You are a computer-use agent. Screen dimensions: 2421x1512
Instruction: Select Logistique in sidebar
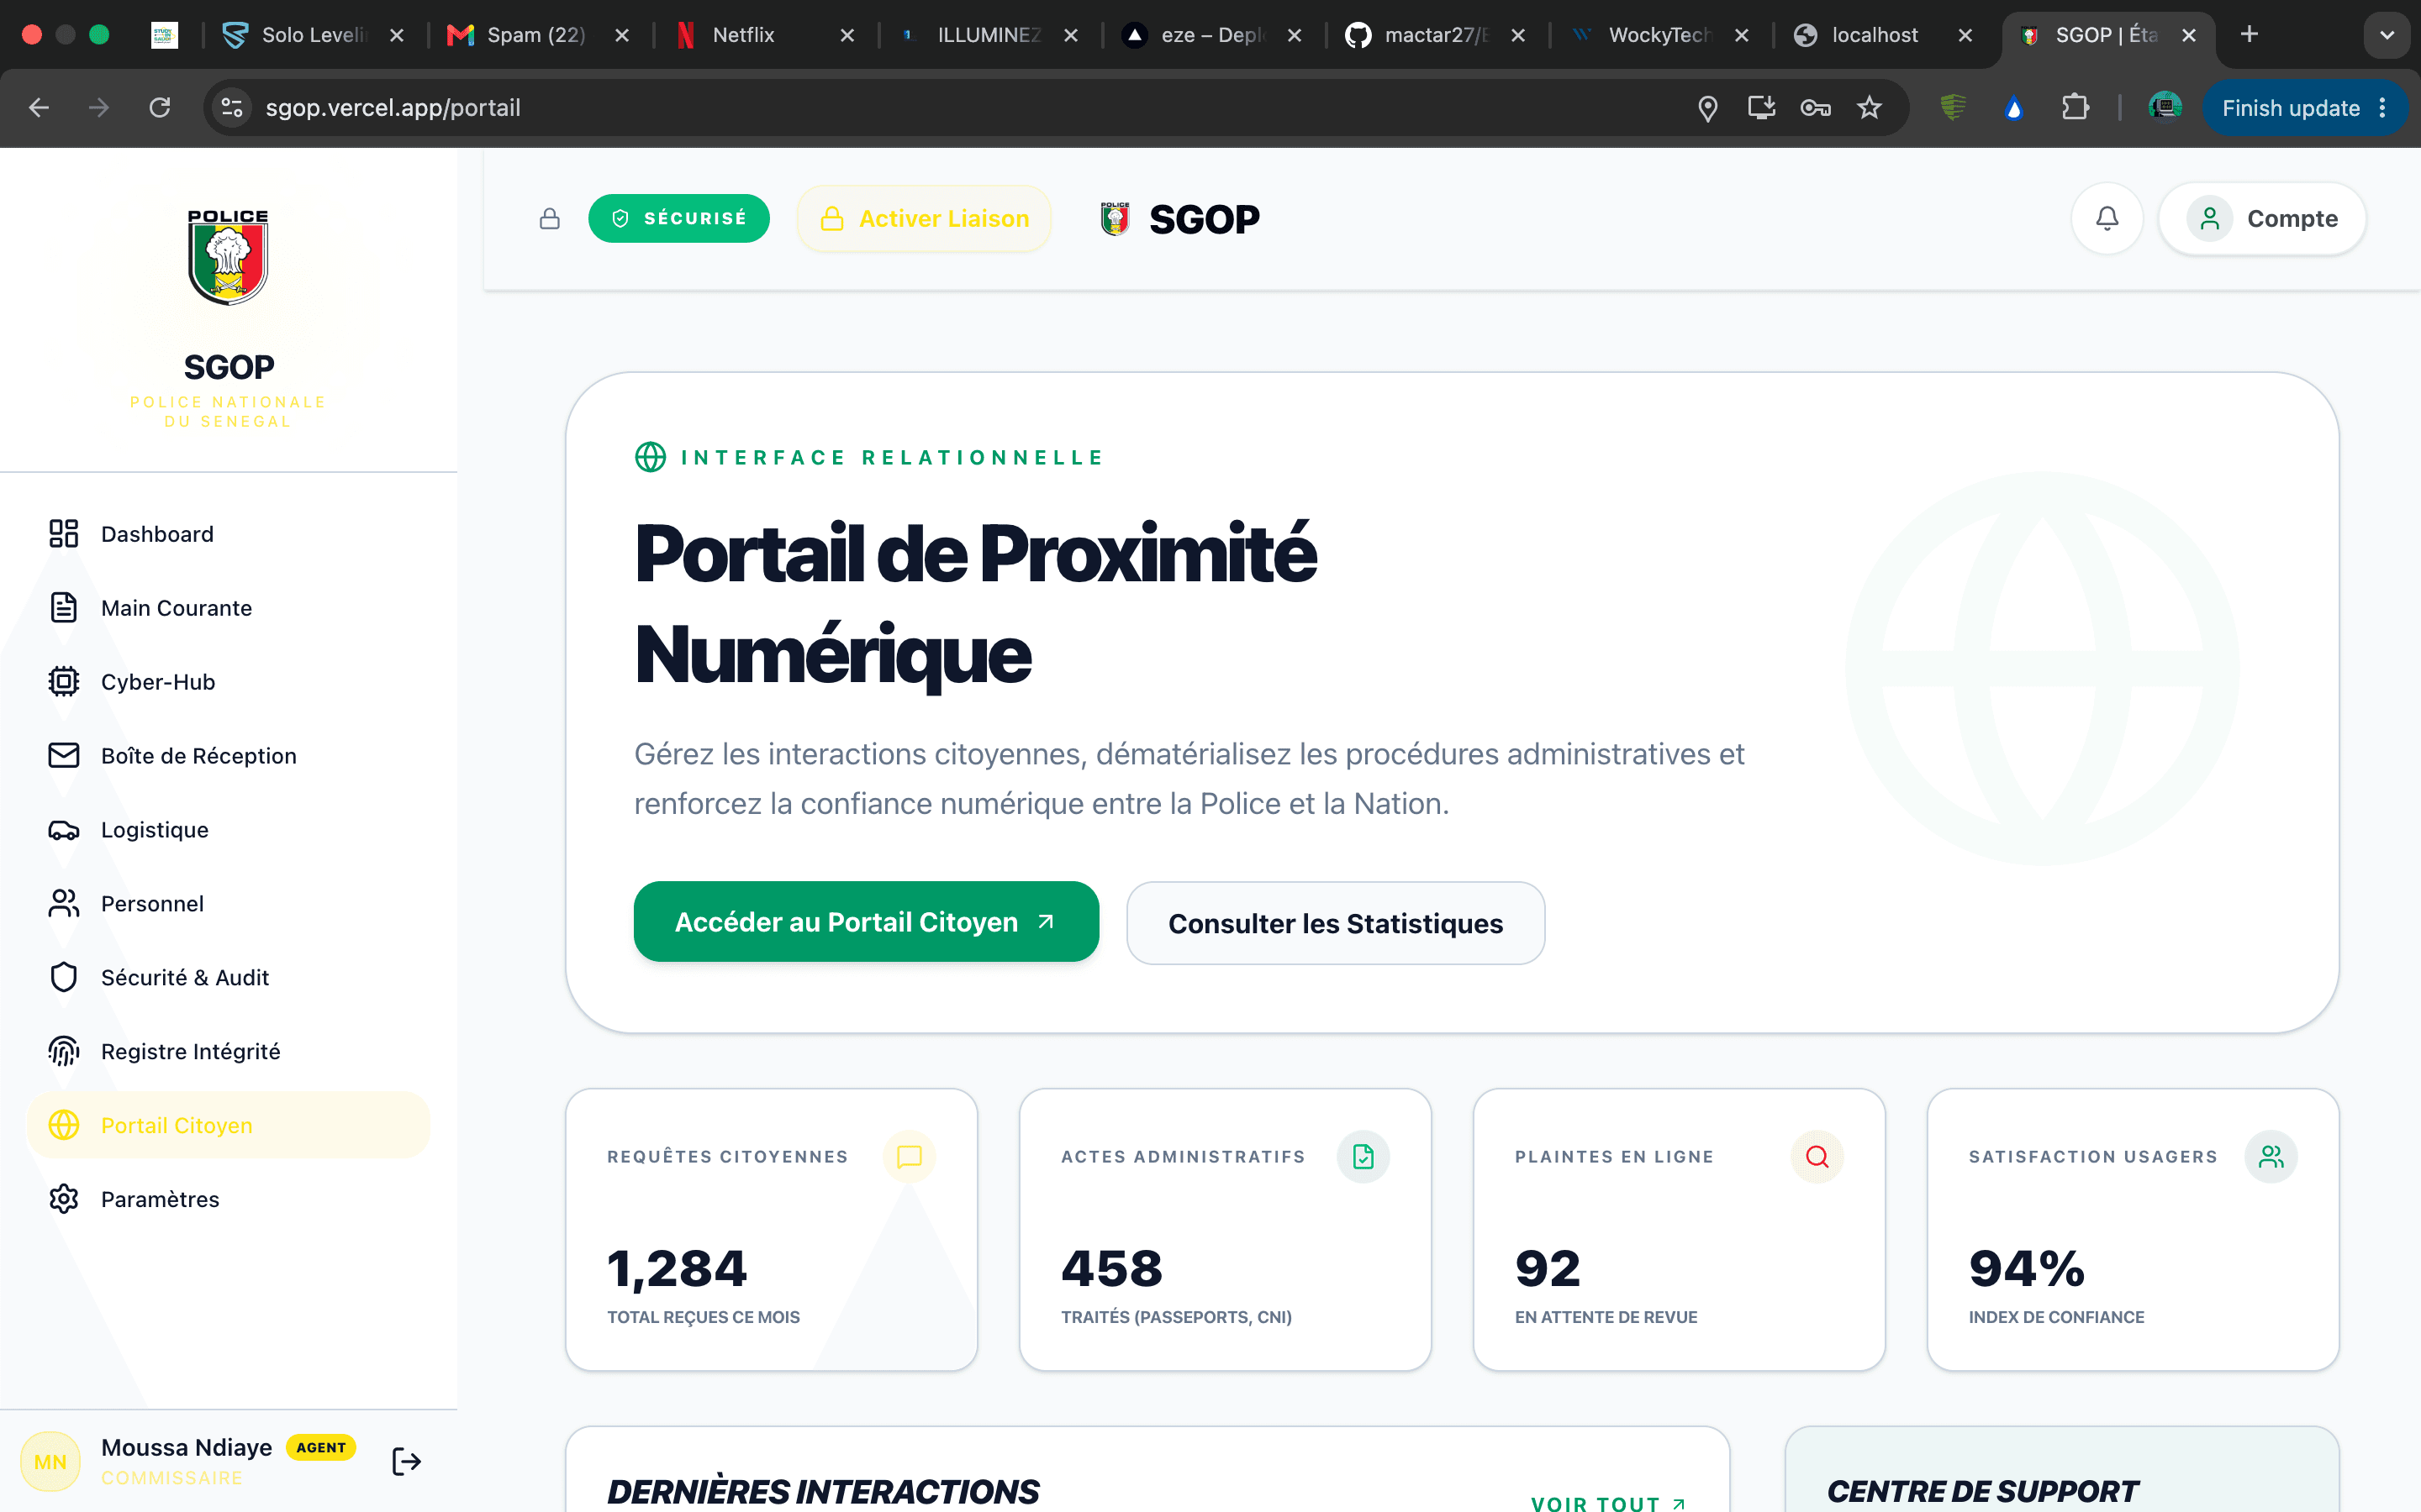228,830
